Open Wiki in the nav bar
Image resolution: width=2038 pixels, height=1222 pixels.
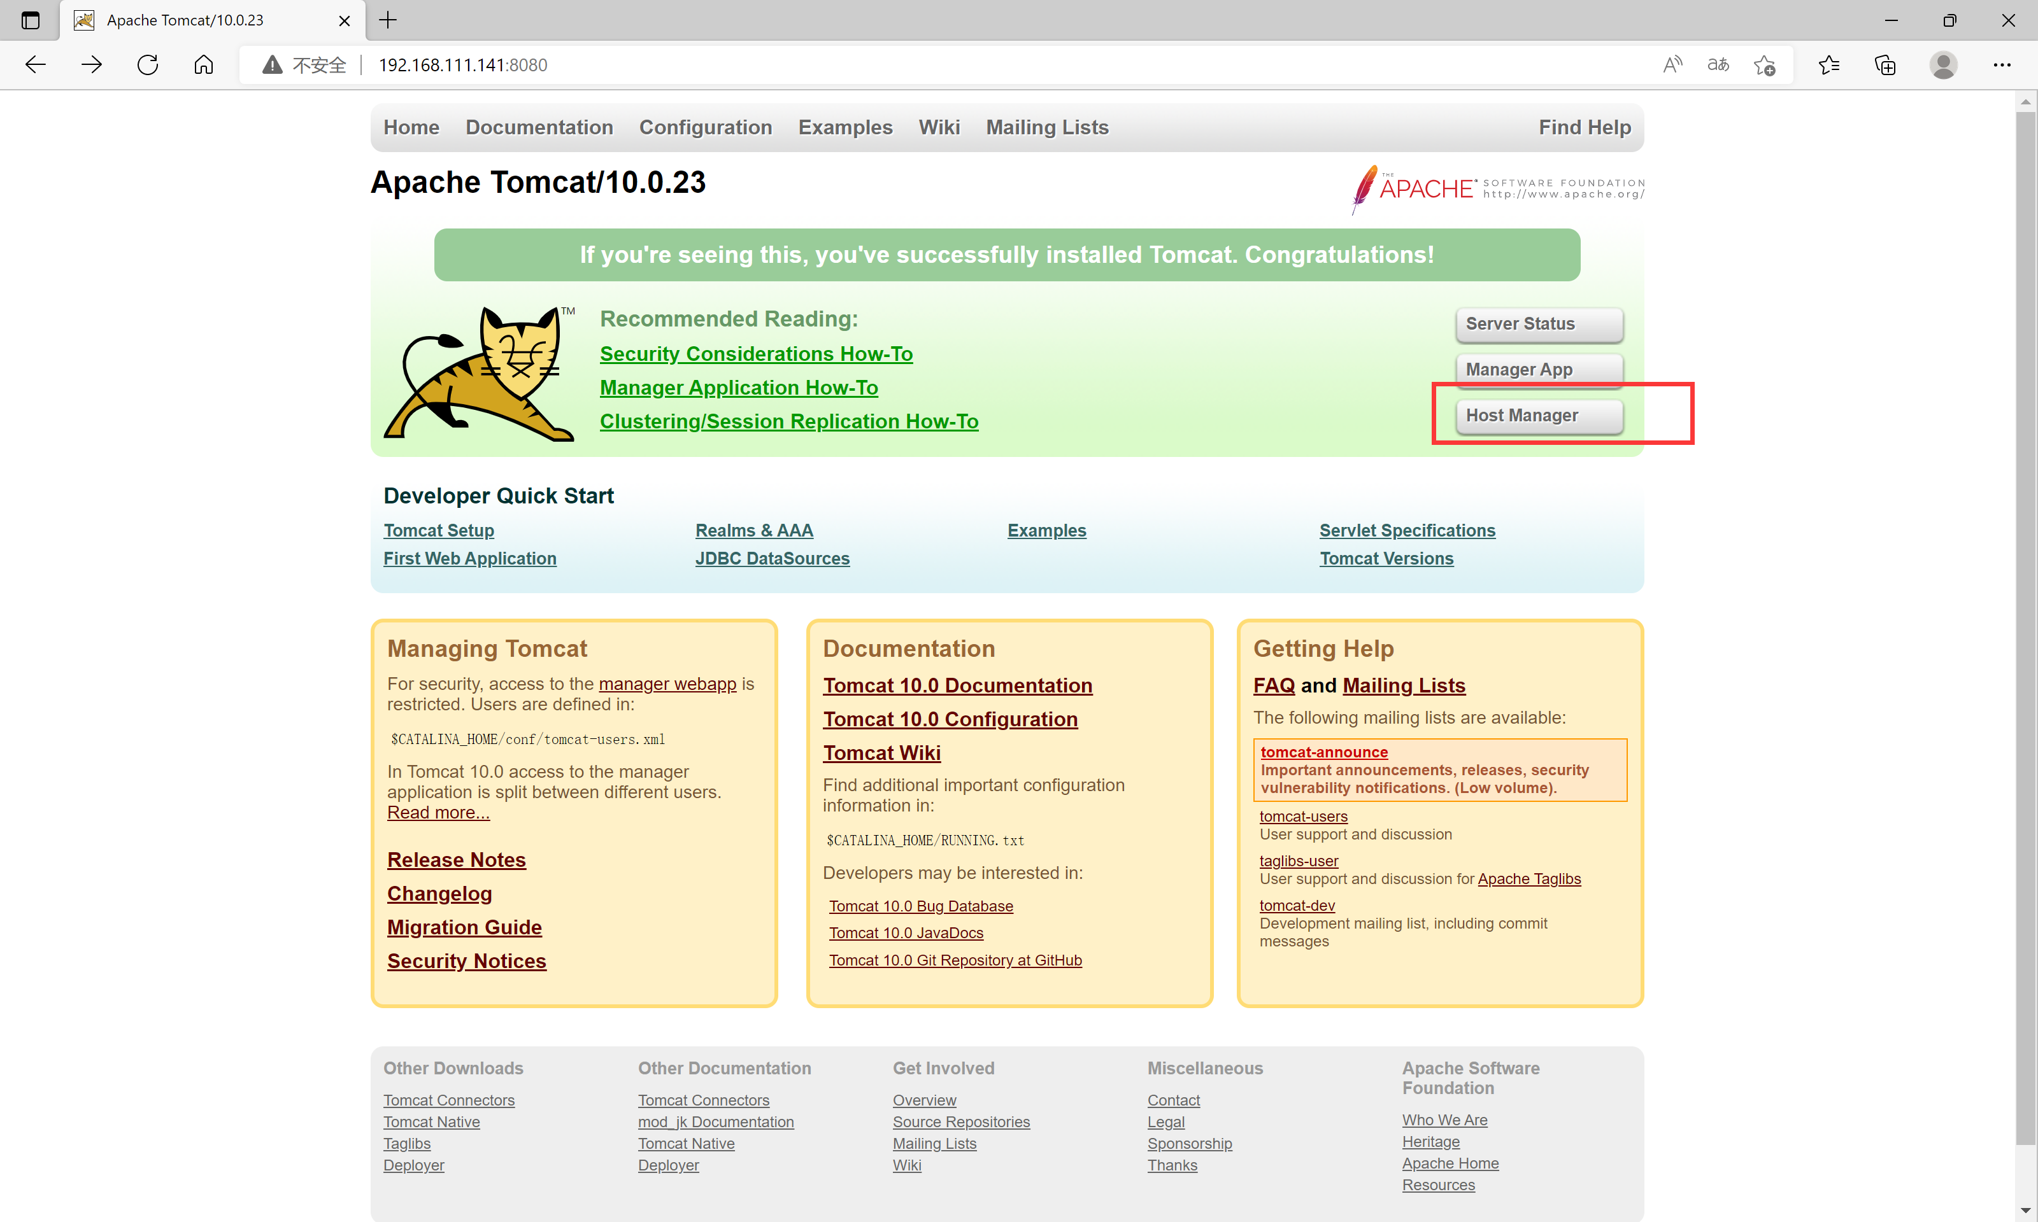[x=939, y=128]
